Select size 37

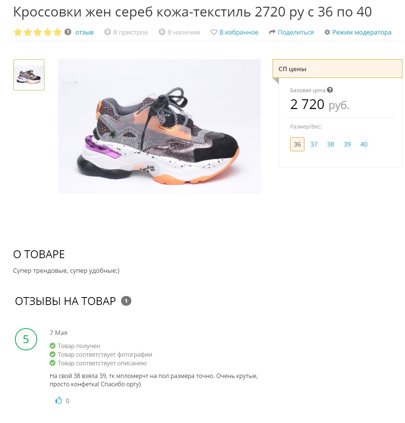(314, 144)
